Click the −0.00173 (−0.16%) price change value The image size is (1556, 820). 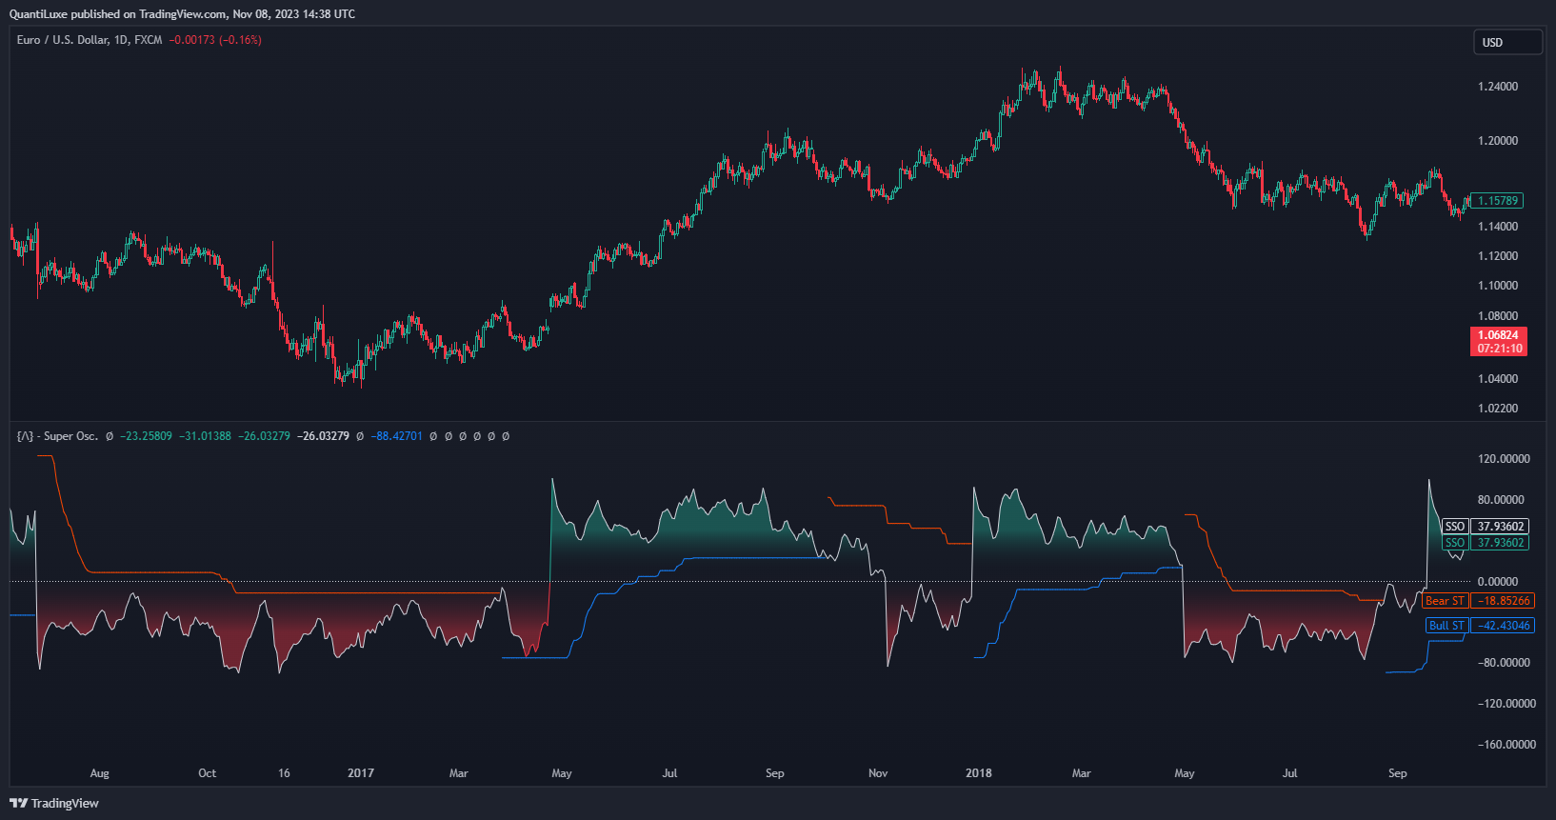[x=215, y=40]
